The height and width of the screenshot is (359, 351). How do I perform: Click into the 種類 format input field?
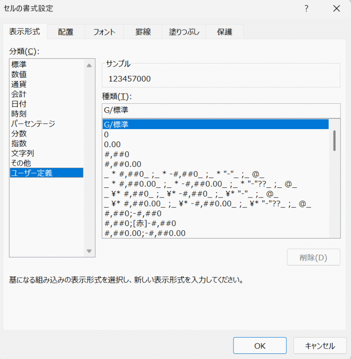tap(221, 110)
